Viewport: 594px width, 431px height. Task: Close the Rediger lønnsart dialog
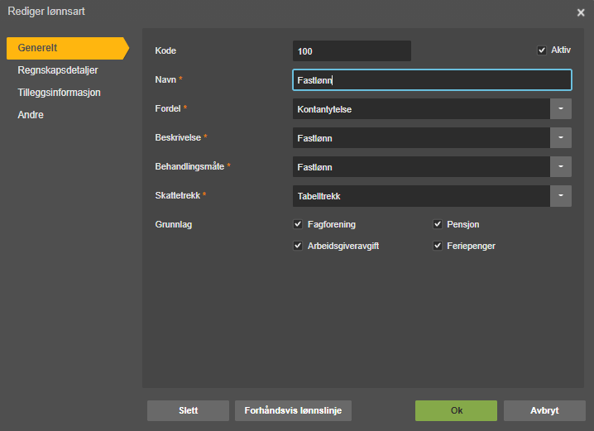click(x=581, y=13)
